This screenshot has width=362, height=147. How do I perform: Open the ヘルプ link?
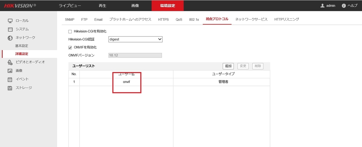(352, 6)
